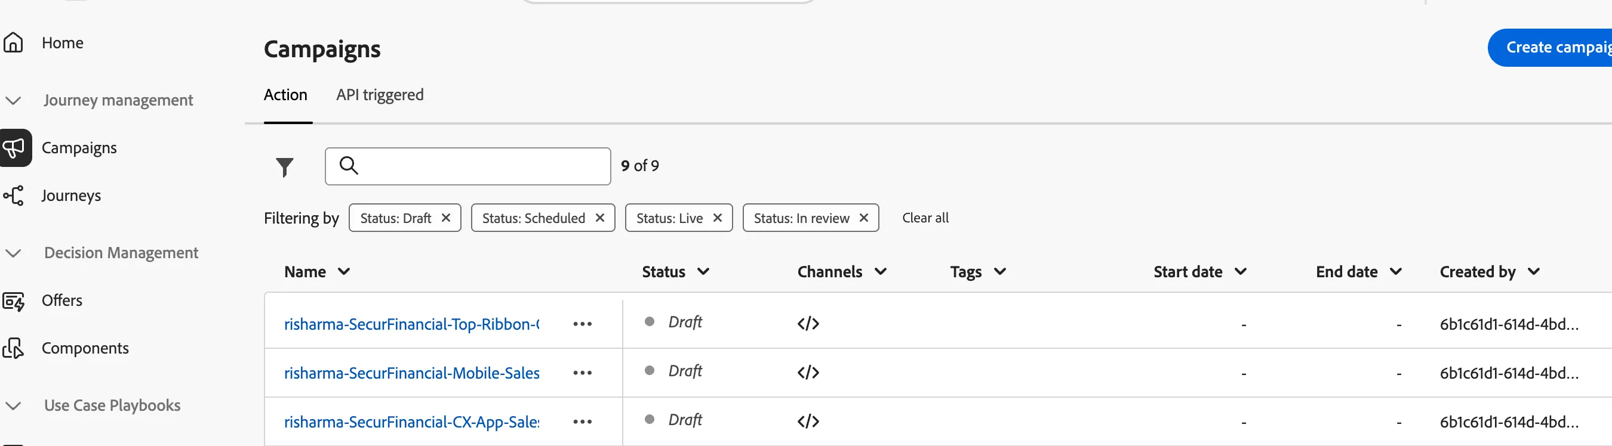
Task: Open Journeys from the sidebar
Action: click(x=71, y=196)
